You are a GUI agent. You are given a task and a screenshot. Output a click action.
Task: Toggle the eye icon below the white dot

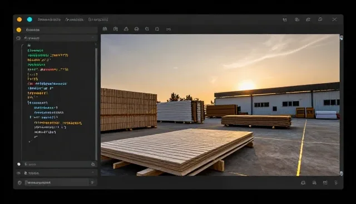(x=18, y=173)
